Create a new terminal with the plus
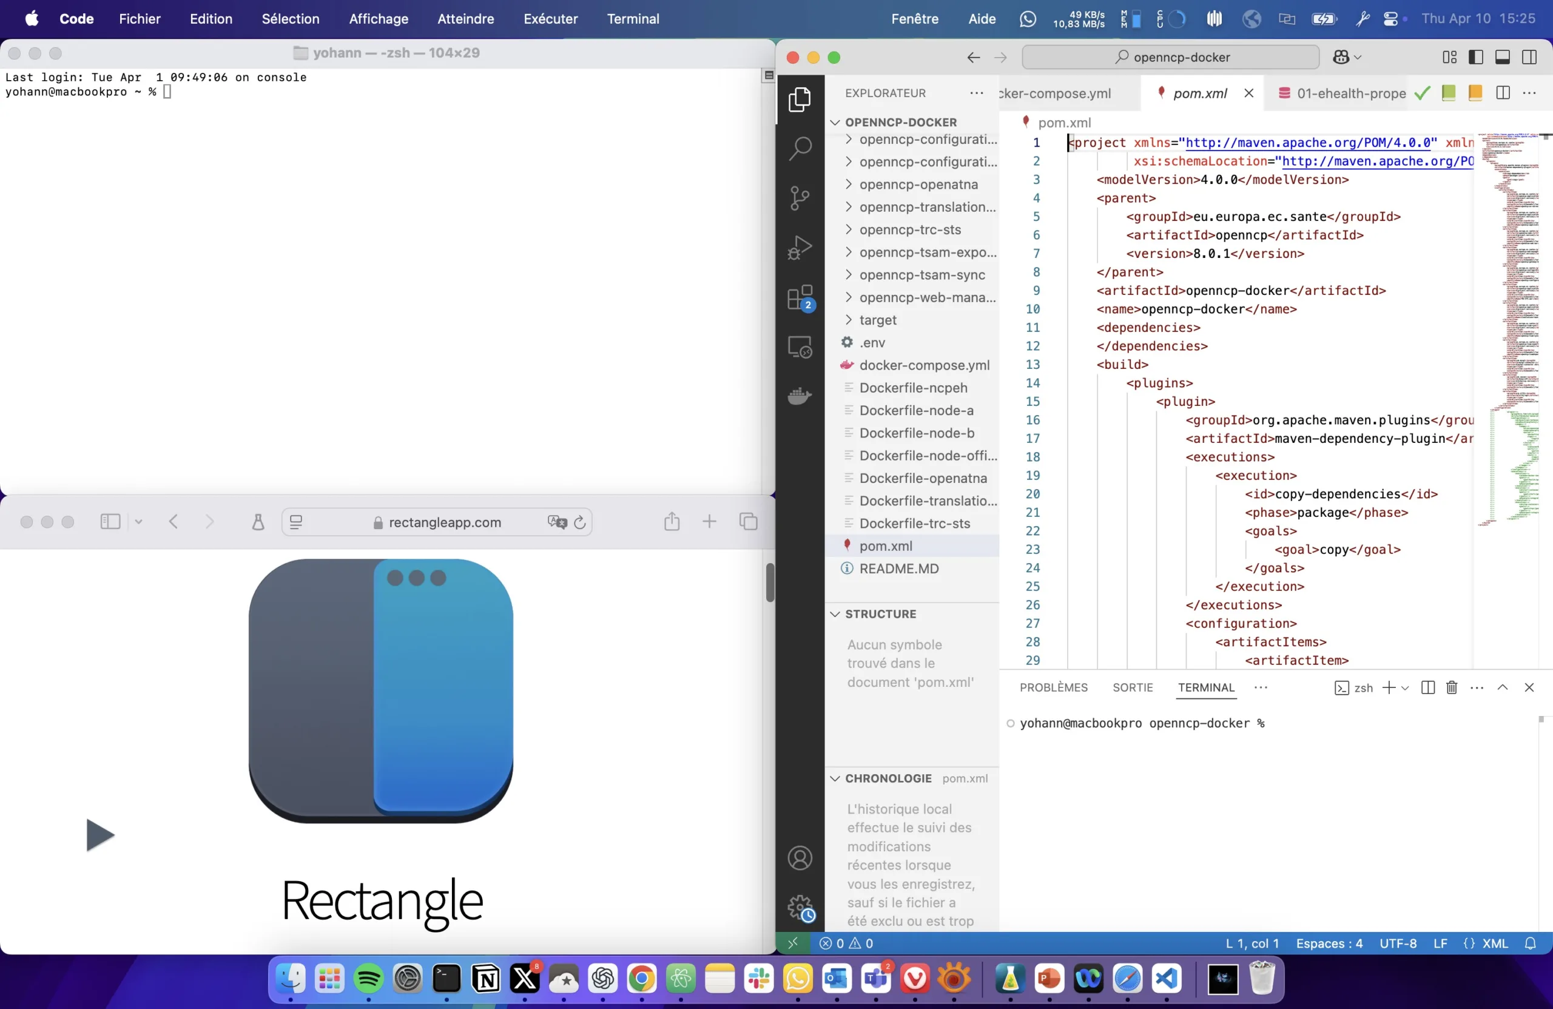Screen dimensions: 1553x1009 coord(1389,687)
